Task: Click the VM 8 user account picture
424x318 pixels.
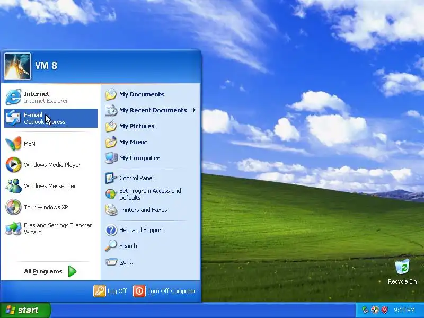Action: 17,66
